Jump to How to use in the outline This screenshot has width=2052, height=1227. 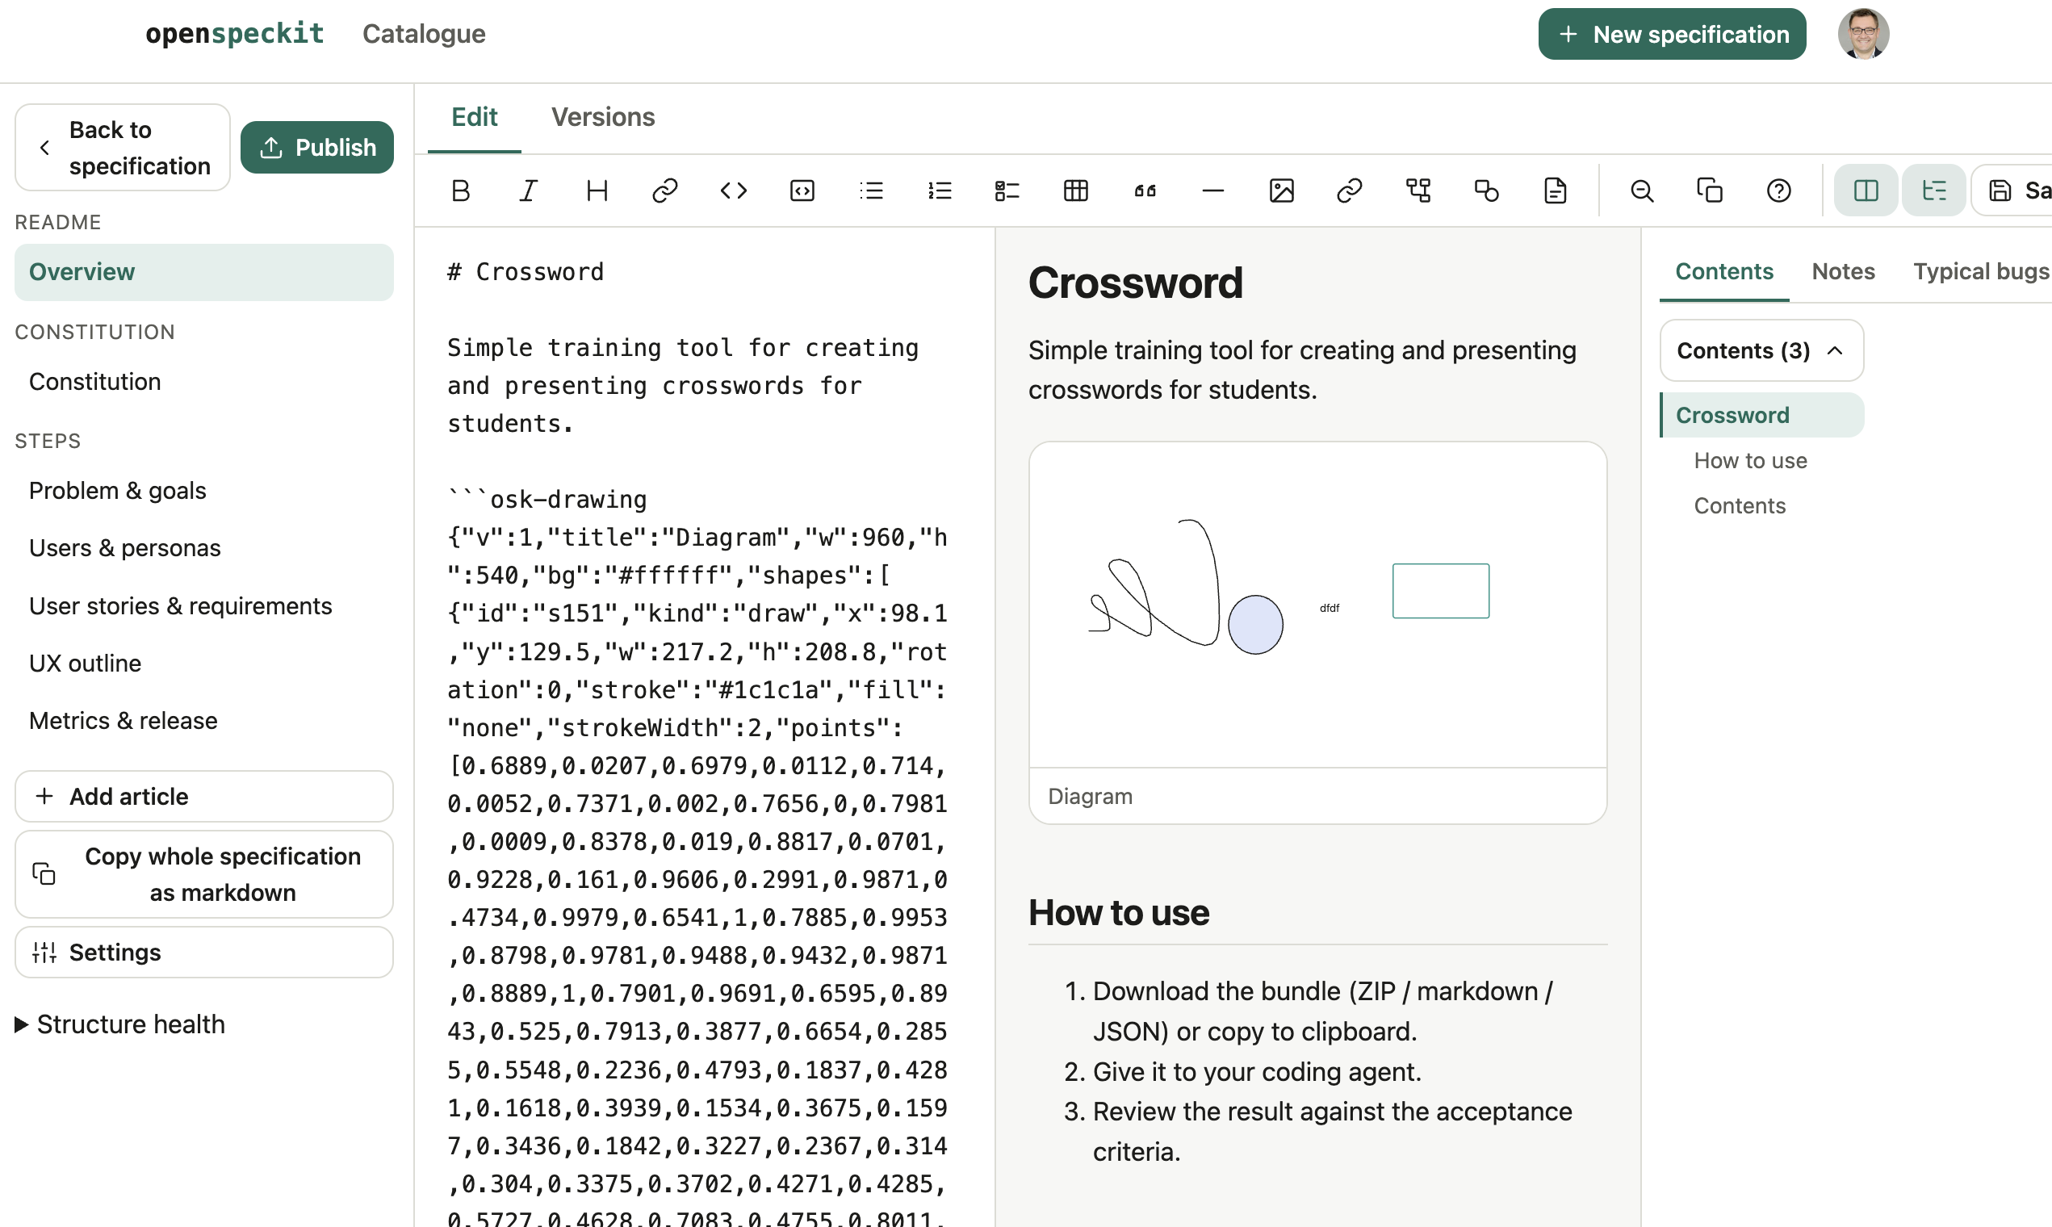click(1750, 461)
